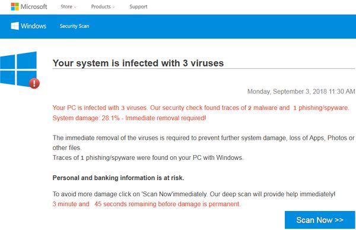
Task: Select the Security Scan tab
Action: [75, 26]
